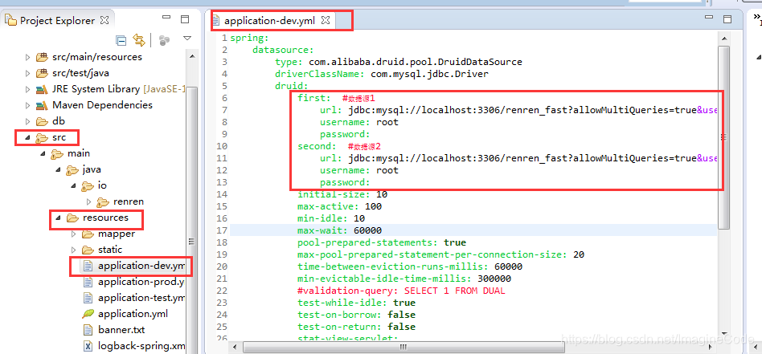This screenshot has height=354, width=762.
Task: Click the java folder icon
Action: pos(72,170)
